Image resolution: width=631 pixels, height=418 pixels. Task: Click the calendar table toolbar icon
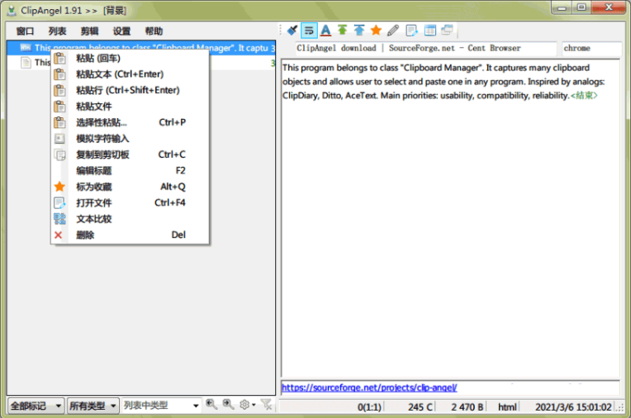click(x=429, y=31)
